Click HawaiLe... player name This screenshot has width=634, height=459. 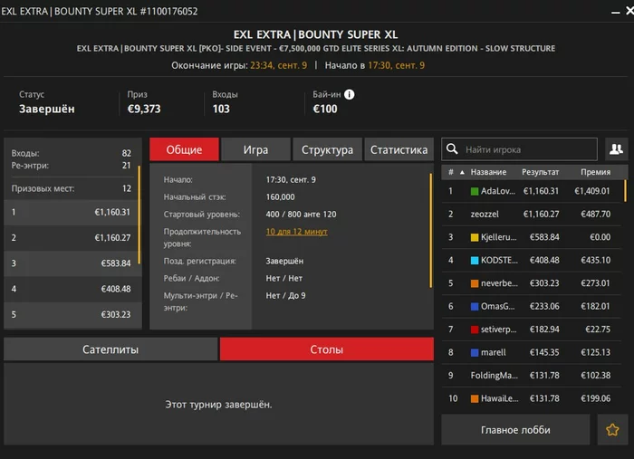click(499, 399)
